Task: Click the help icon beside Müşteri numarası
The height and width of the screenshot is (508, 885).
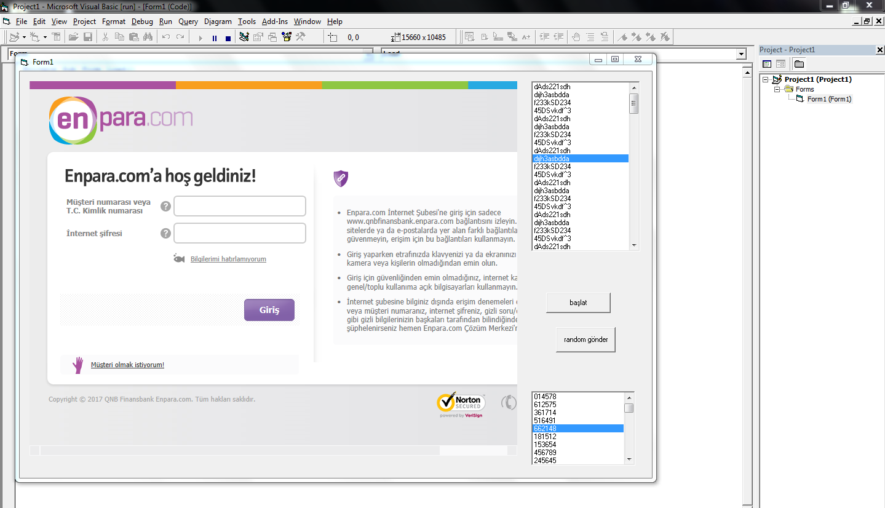Action: click(165, 206)
